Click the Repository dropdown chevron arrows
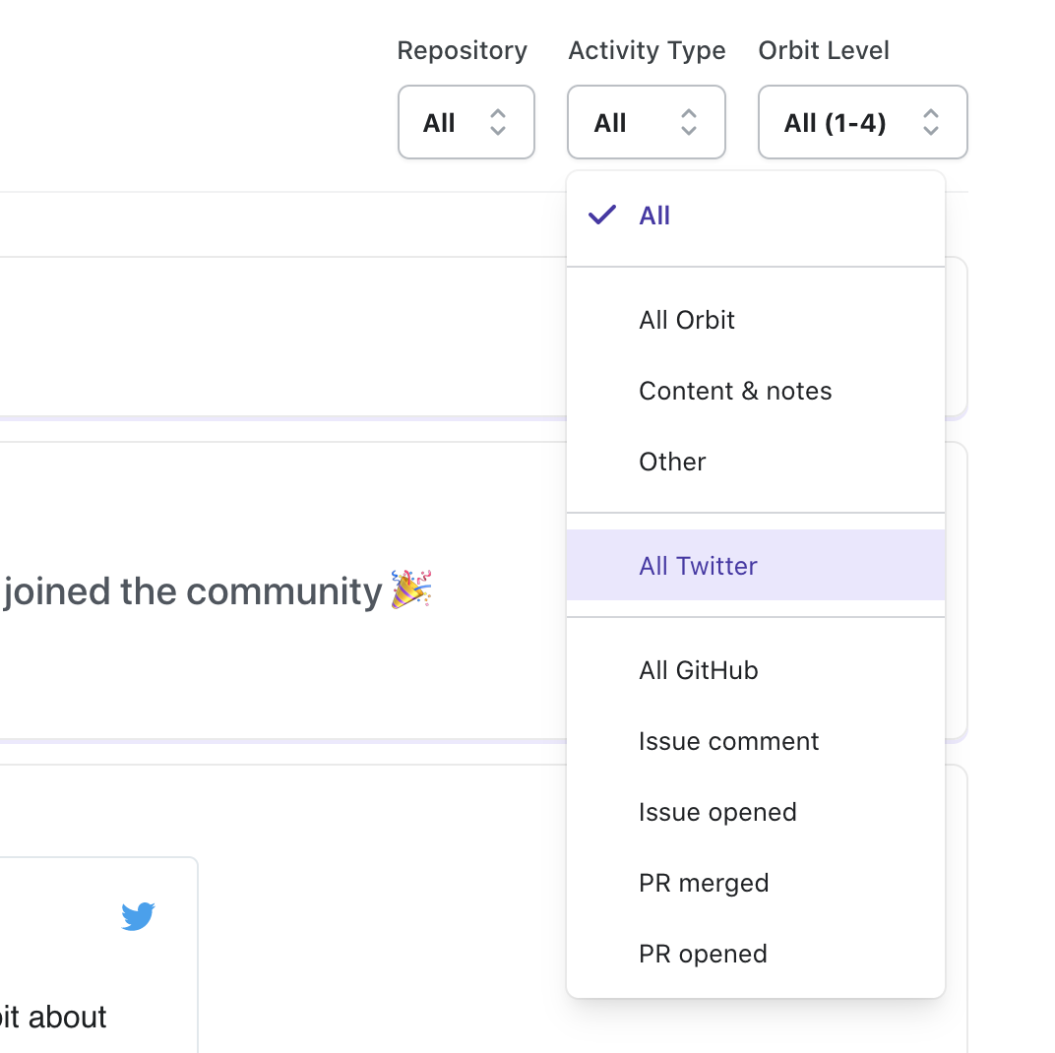Viewport: 1055px width, 1053px height. pos(498,122)
